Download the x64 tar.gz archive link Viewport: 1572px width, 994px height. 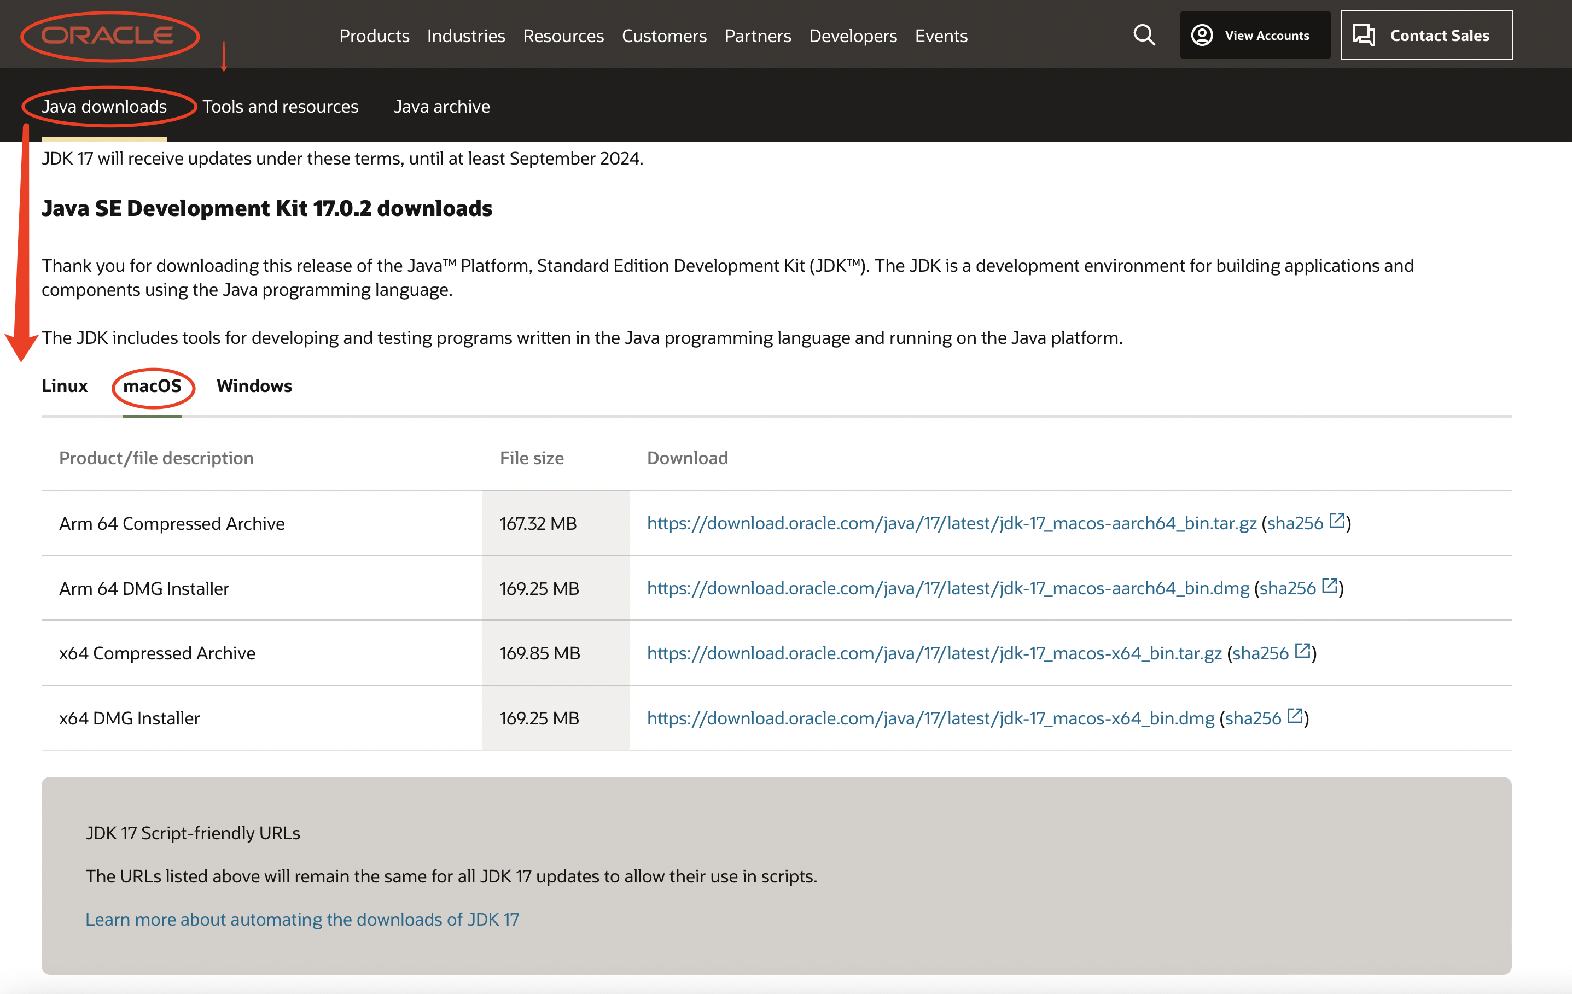pyautogui.click(x=934, y=653)
